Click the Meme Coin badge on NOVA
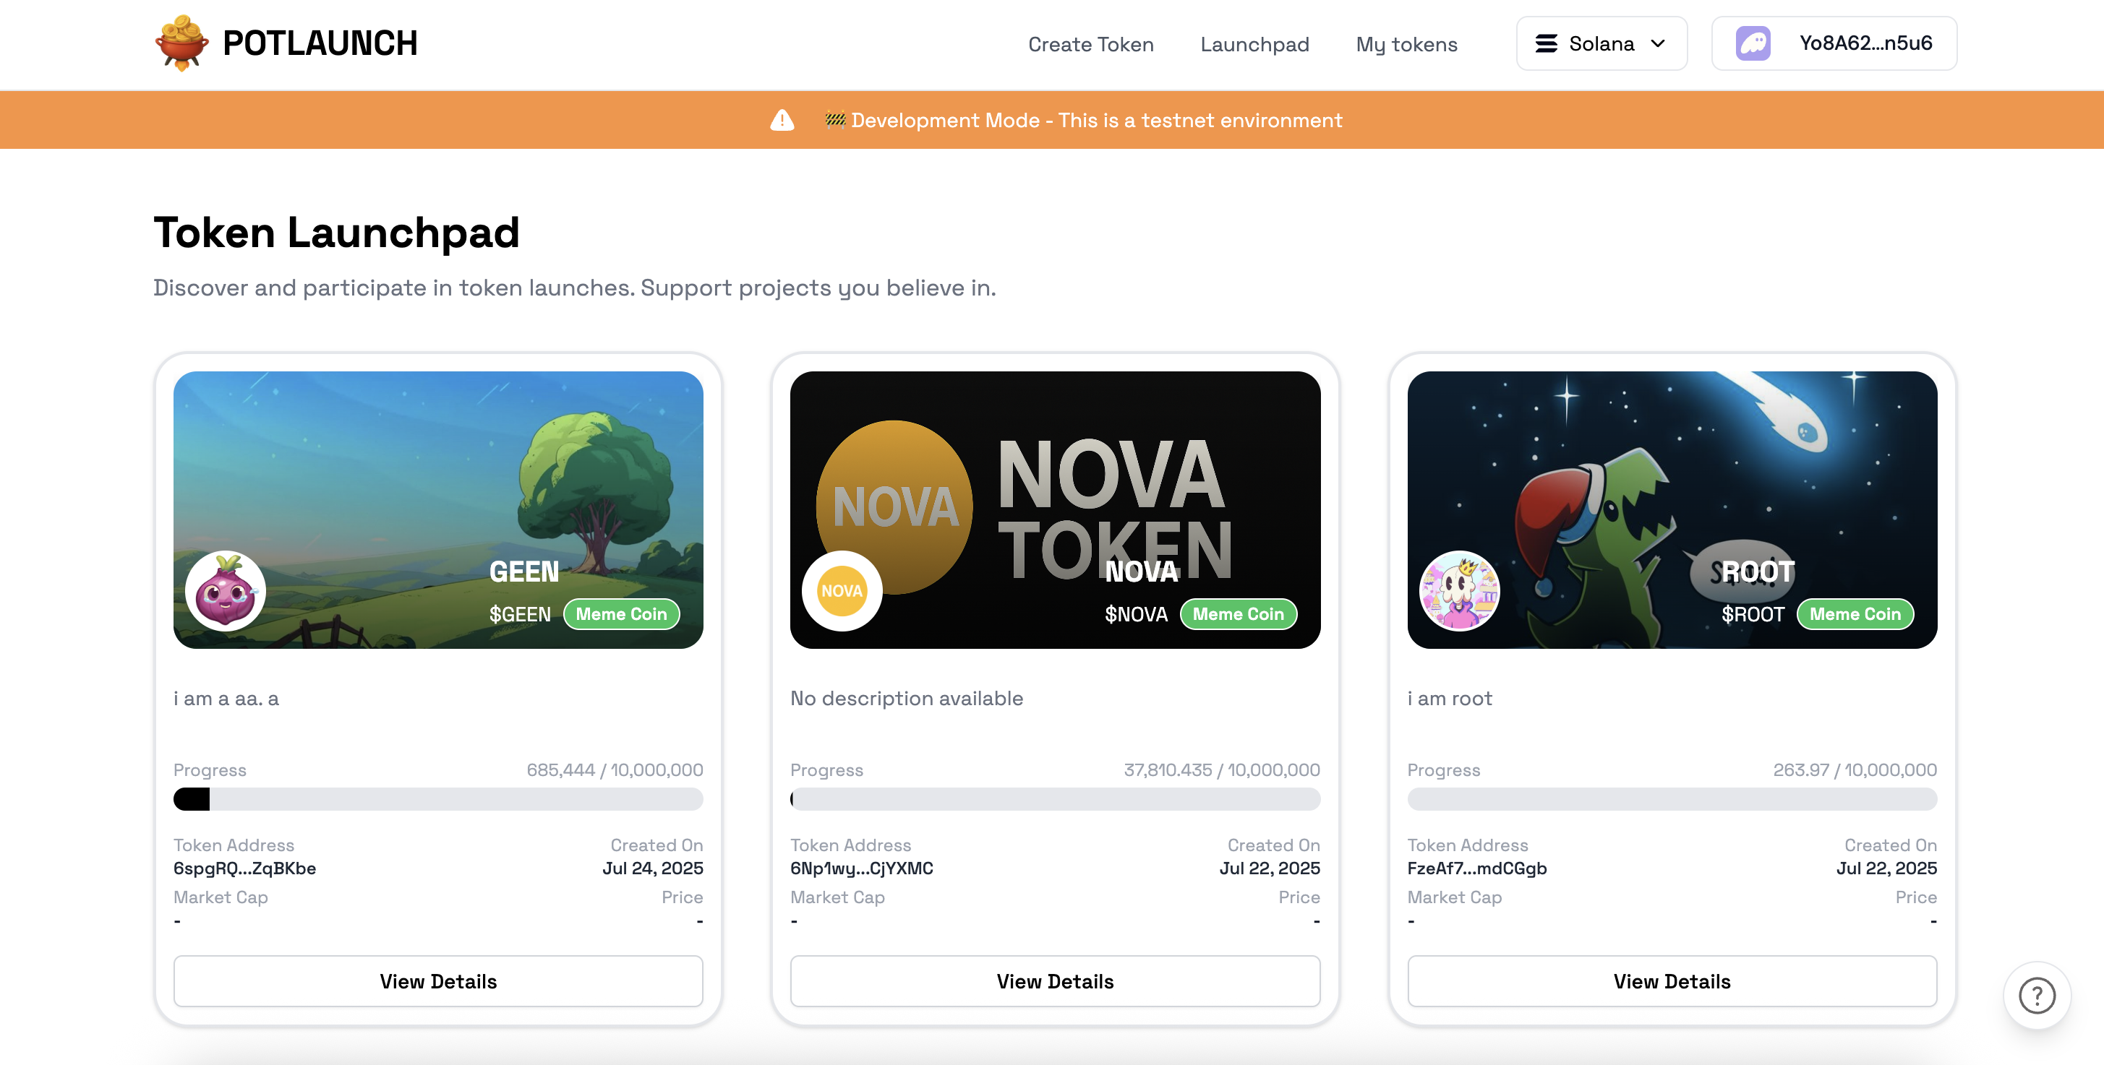Viewport: 2104px width, 1065px height. [1239, 613]
